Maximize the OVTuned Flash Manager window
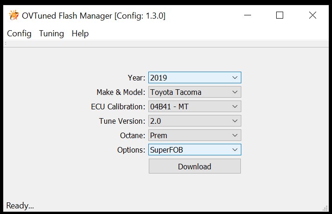The width and height of the screenshot is (332, 214). [x=280, y=15]
